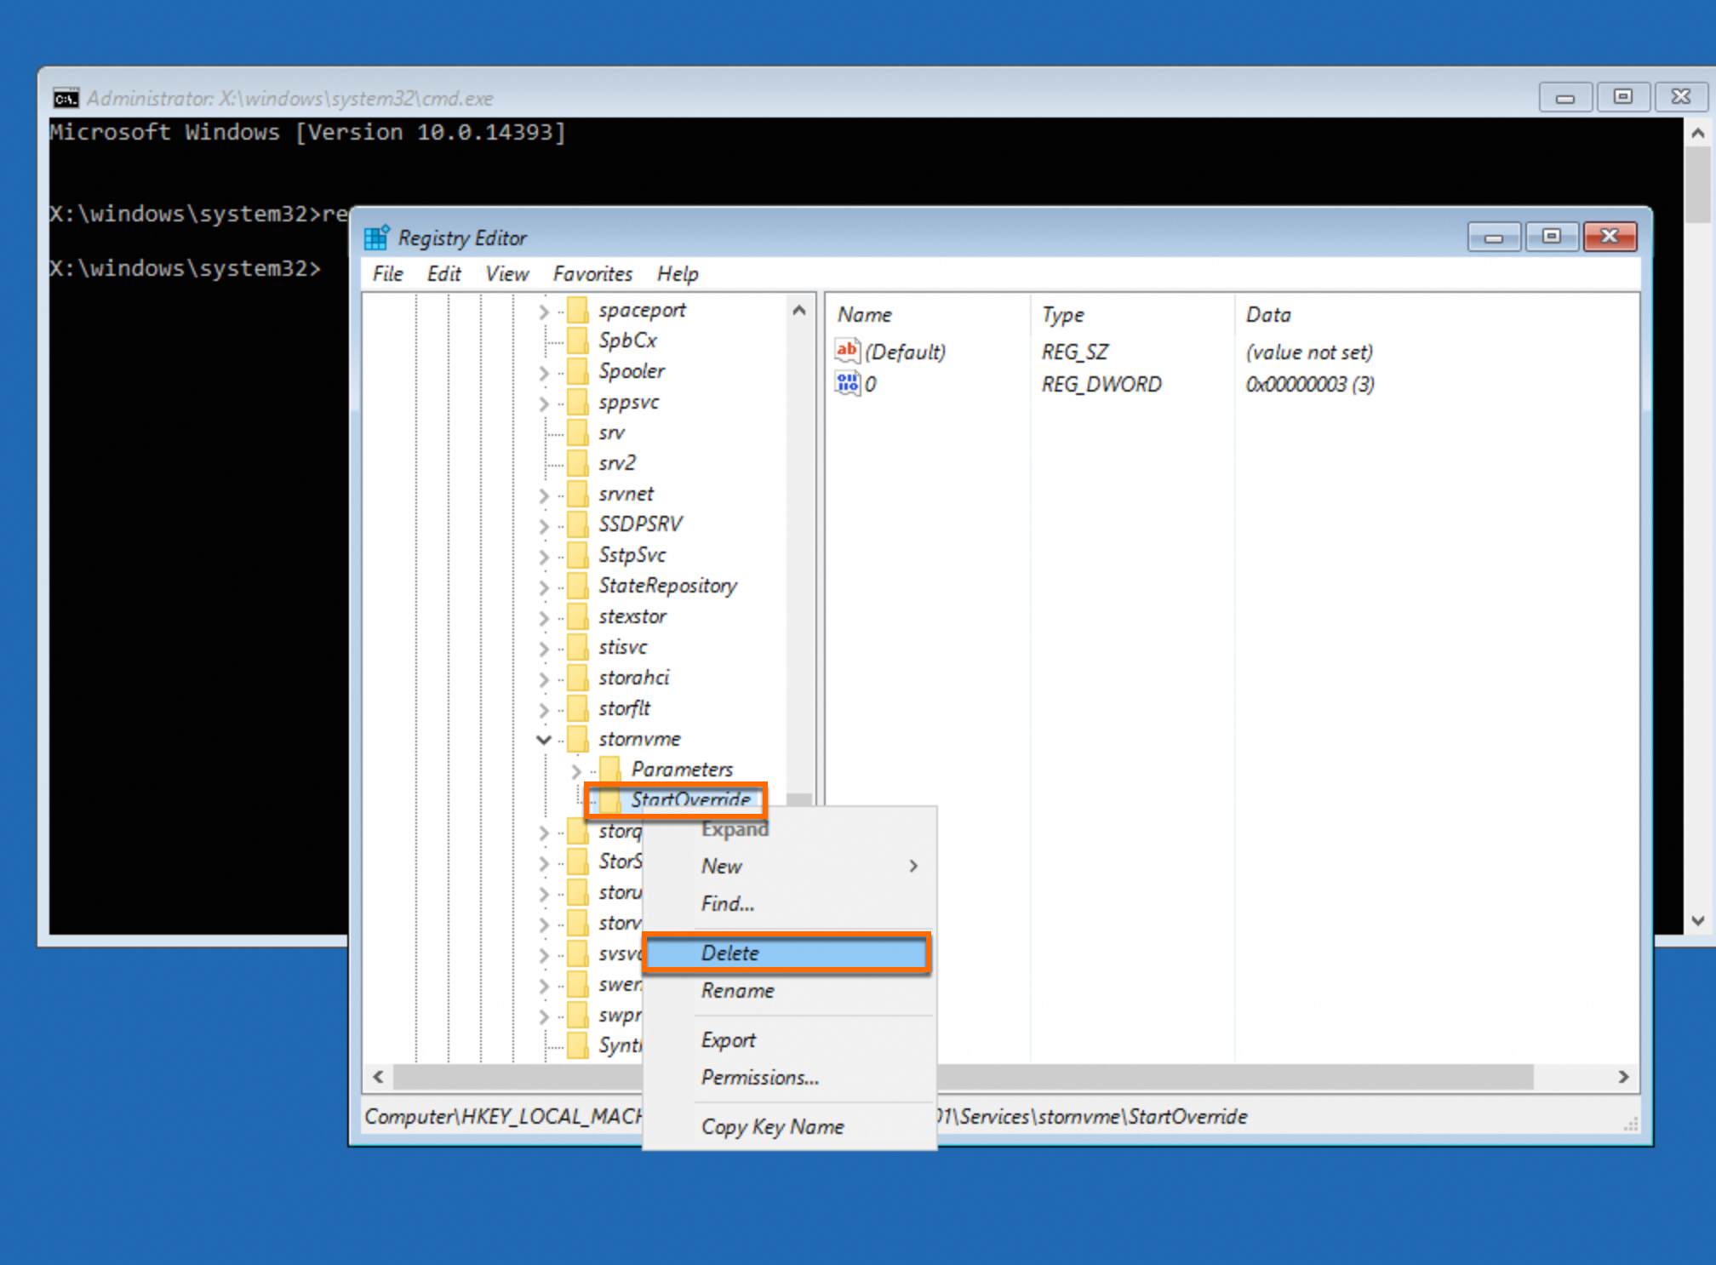Click the stornvme folder icon

pyautogui.click(x=578, y=739)
